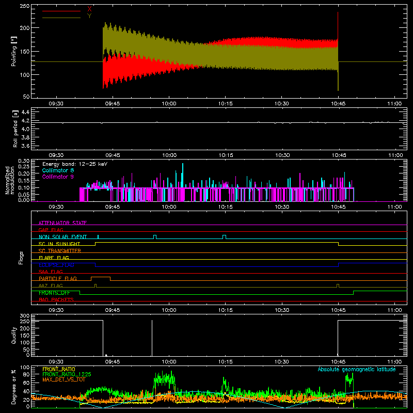
Task: Click the Degrees or % axis title
Action: click(x=14, y=387)
